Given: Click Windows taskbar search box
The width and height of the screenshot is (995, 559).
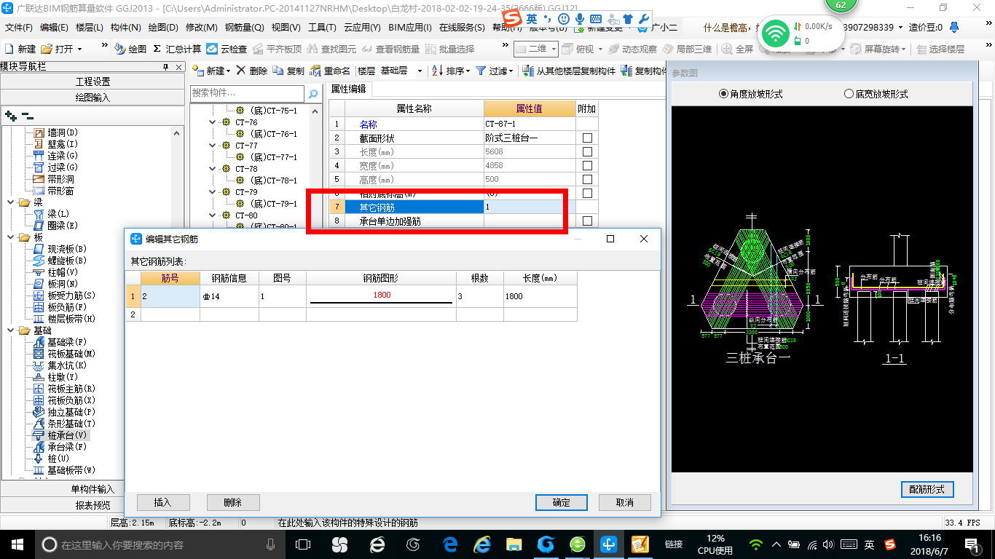Looking at the screenshot, I should pyautogui.click(x=160, y=544).
